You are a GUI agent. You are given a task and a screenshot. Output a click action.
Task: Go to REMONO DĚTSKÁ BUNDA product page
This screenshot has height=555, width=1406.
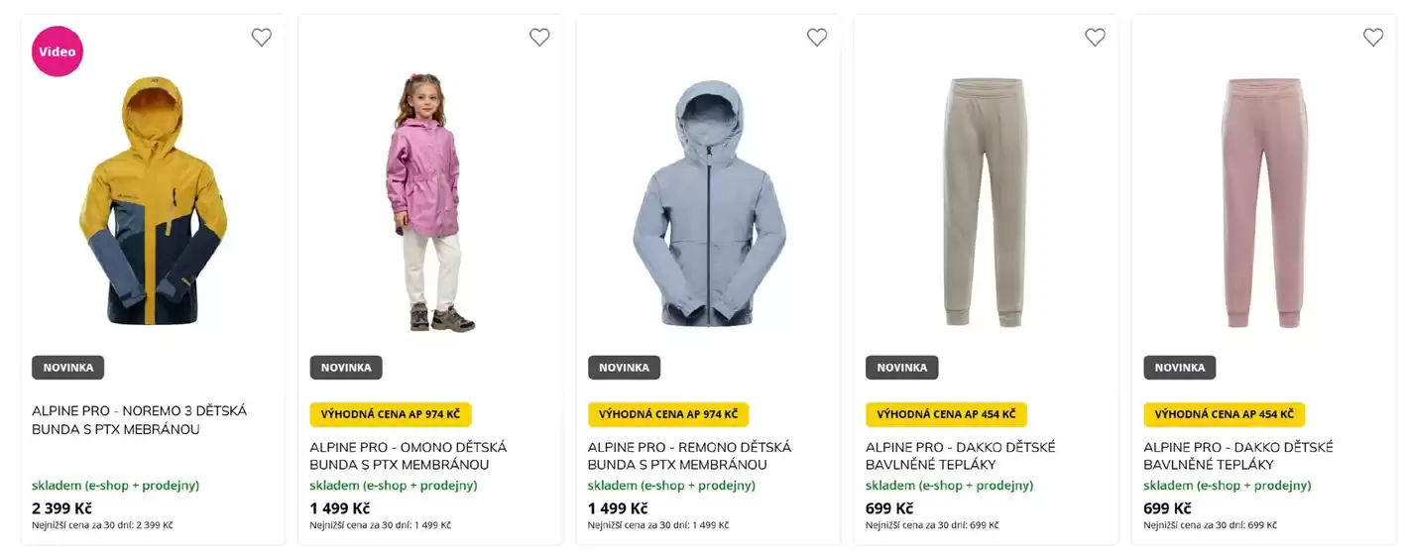[x=690, y=456]
